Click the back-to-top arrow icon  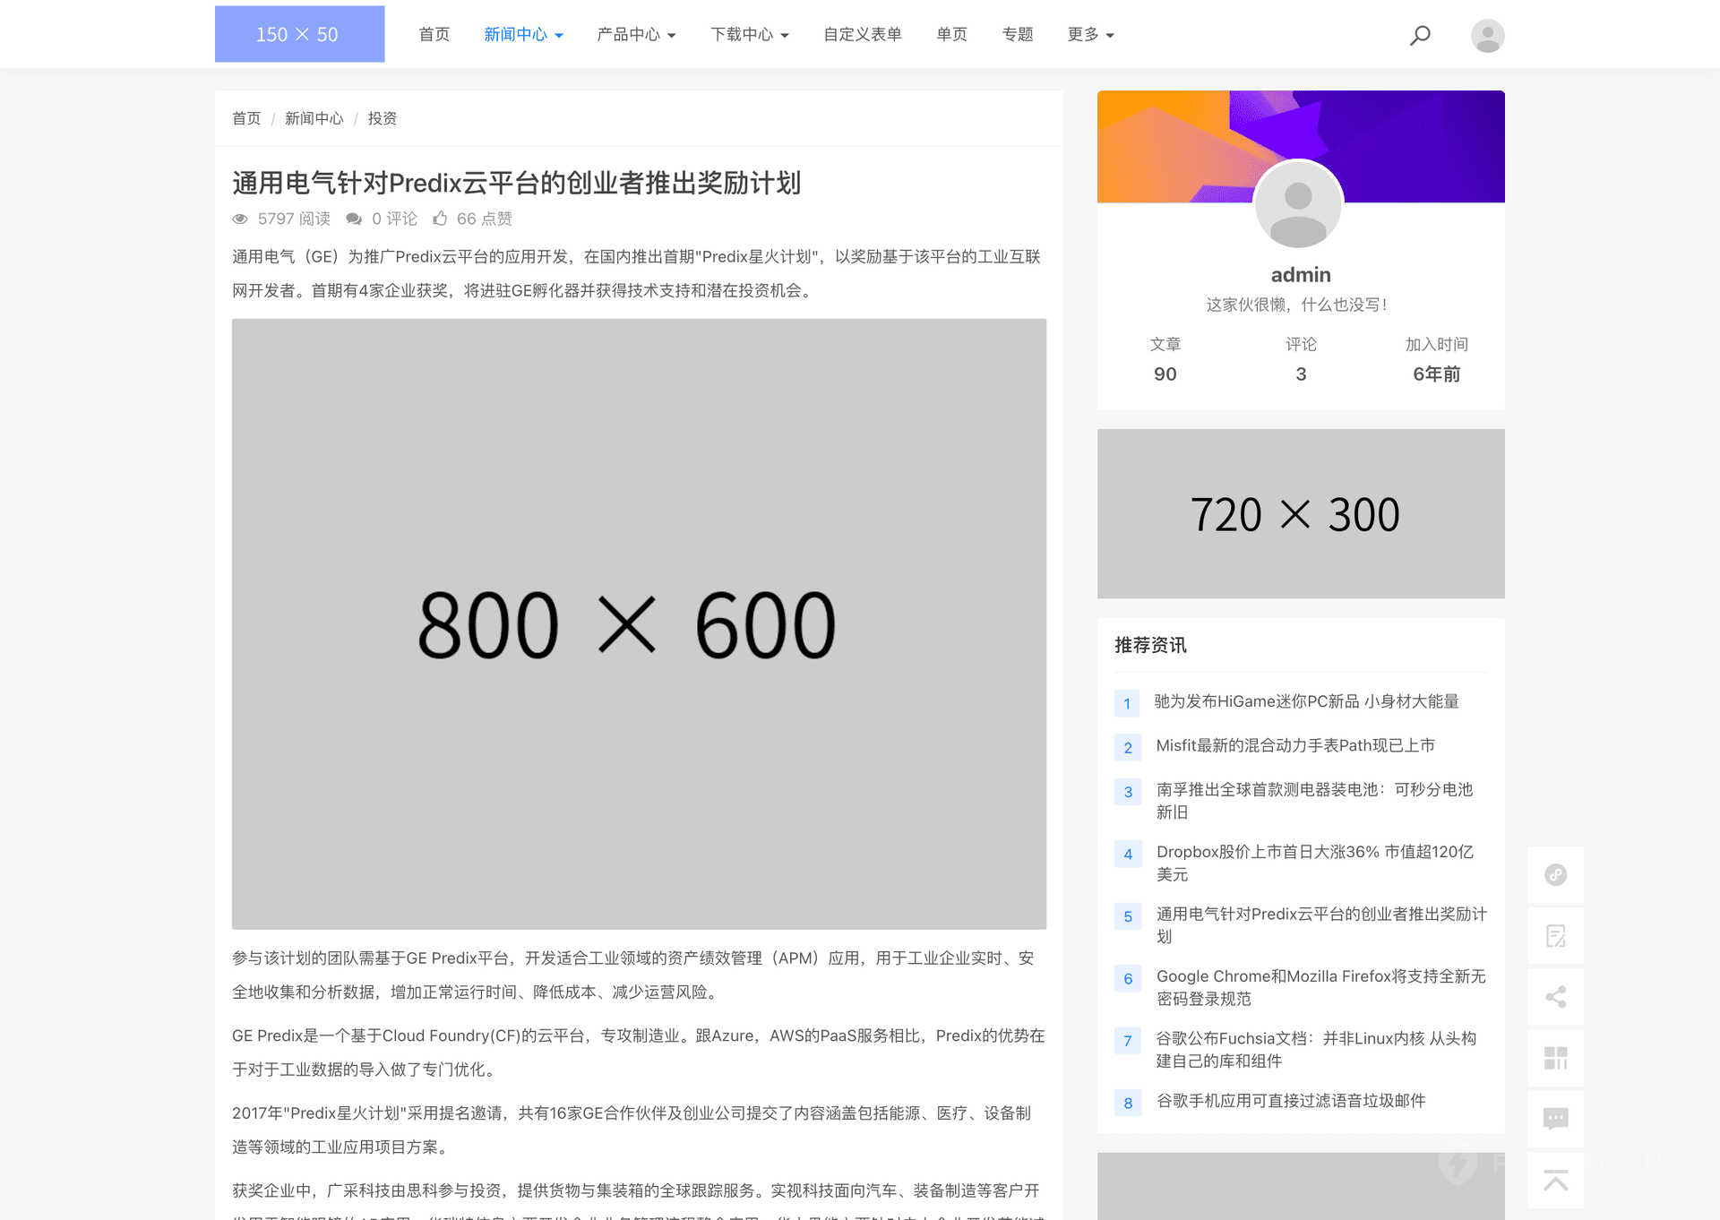coord(1556,1180)
